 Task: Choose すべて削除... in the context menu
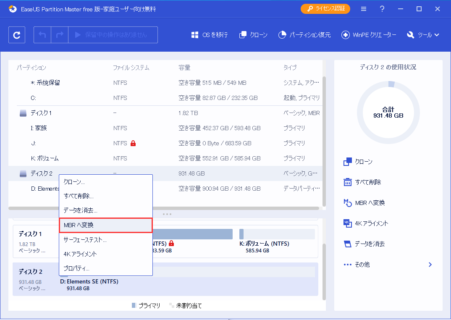(x=105, y=196)
